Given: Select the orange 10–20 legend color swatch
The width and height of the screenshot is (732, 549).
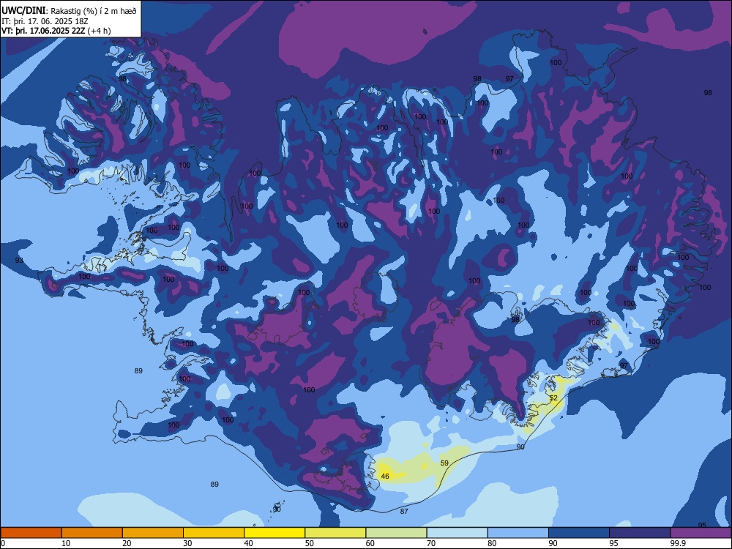Looking at the screenshot, I should coord(92,533).
